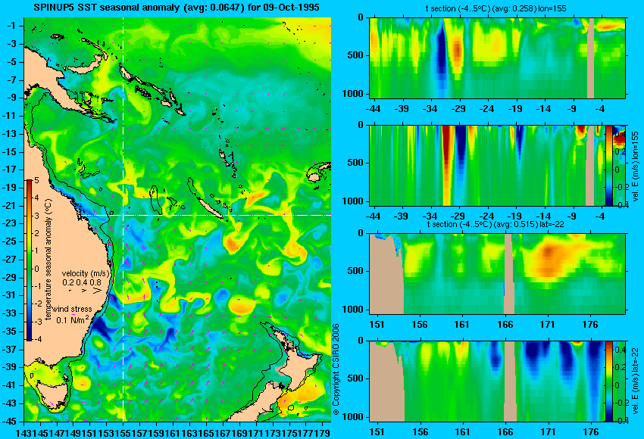The width and height of the screenshot is (644, 439).
Task: Click the 'vel. E (m/s) lat=-22' axis label
Action: pos(636,381)
